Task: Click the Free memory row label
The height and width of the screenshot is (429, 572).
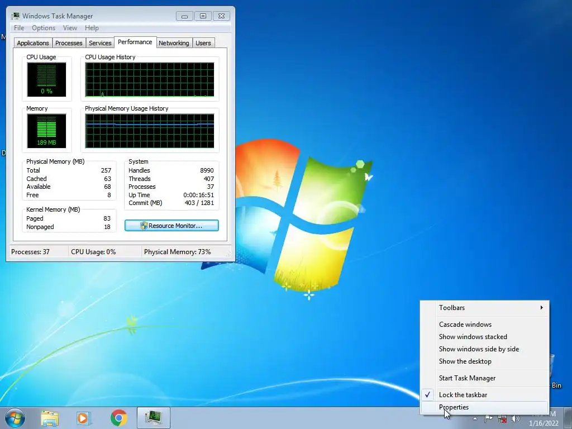Action: coord(32,195)
